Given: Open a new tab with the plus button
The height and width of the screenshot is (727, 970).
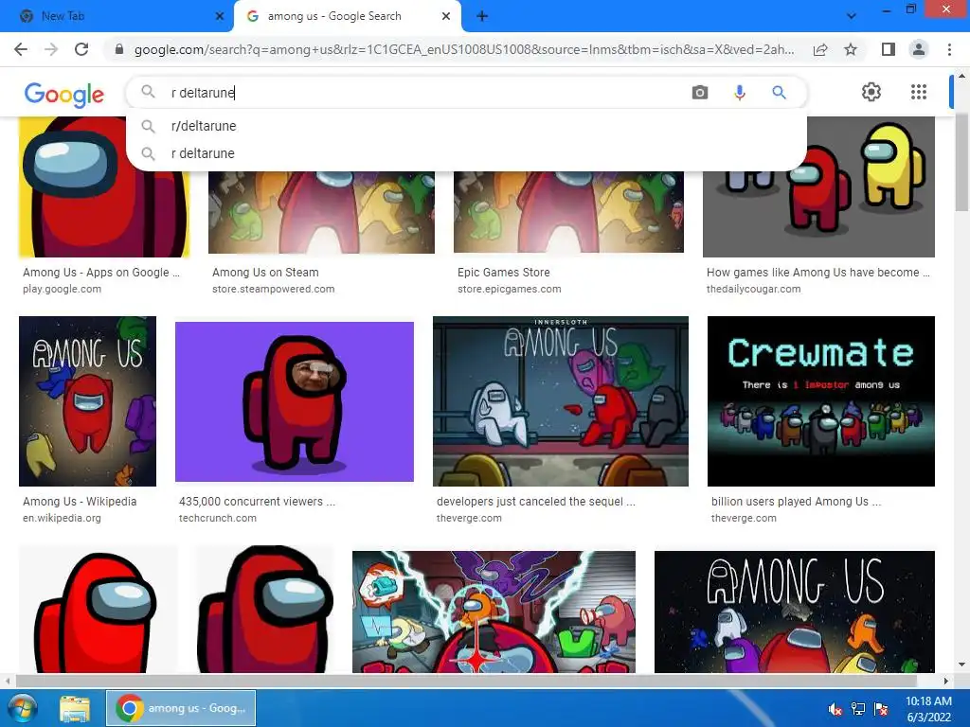Looking at the screenshot, I should pyautogui.click(x=482, y=16).
